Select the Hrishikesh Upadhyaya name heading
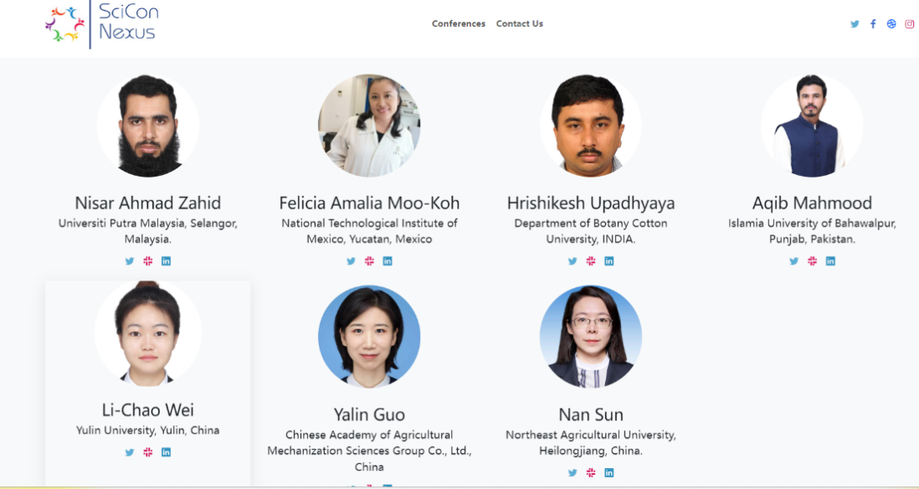The width and height of the screenshot is (919, 489). click(591, 203)
